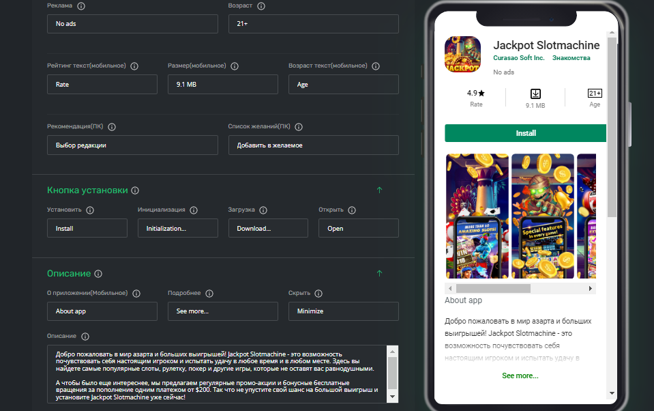This screenshot has height=411, width=654.
Task: Click info icon beside Список желаний(ПК)
Action: point(299,127)
